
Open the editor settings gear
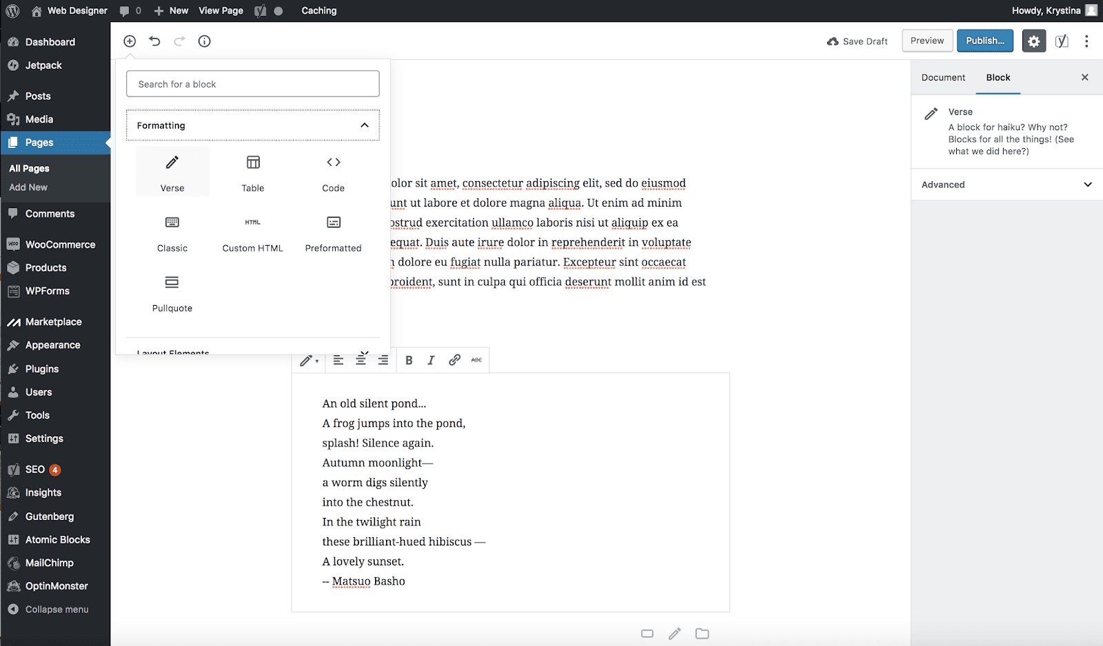tap(1033, 41)
